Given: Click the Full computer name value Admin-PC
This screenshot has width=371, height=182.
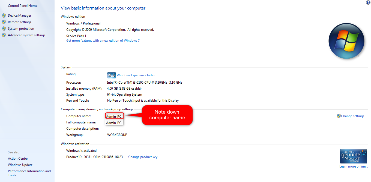Looking at the screenshot, I should click(x=114, y=123).
